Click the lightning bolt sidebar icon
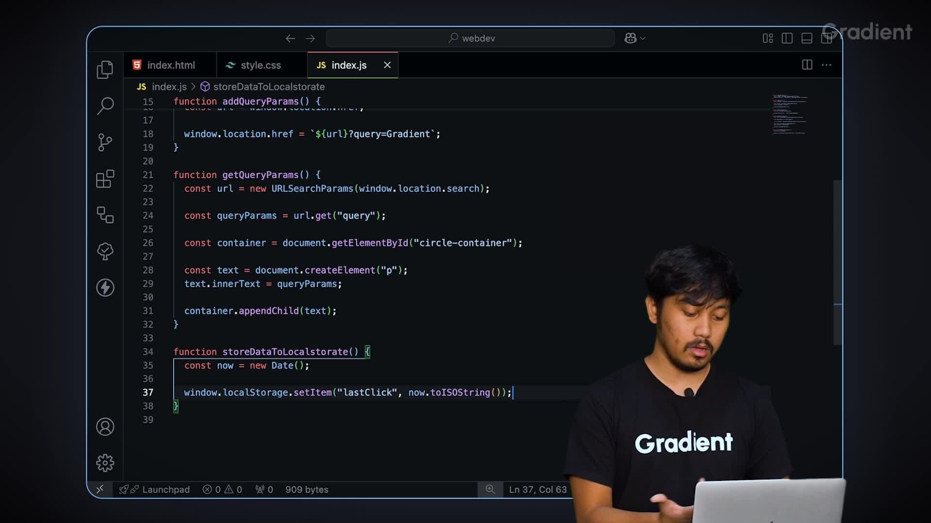The image size is (931, 523). (x=105, y=288)
